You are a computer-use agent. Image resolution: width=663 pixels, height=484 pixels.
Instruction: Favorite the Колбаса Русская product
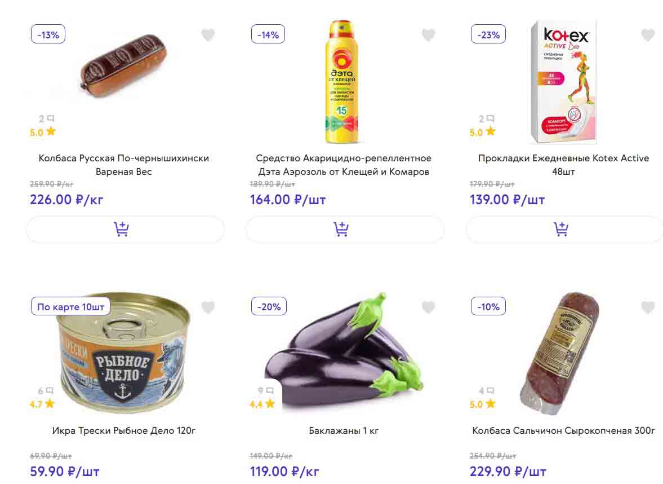208,35
